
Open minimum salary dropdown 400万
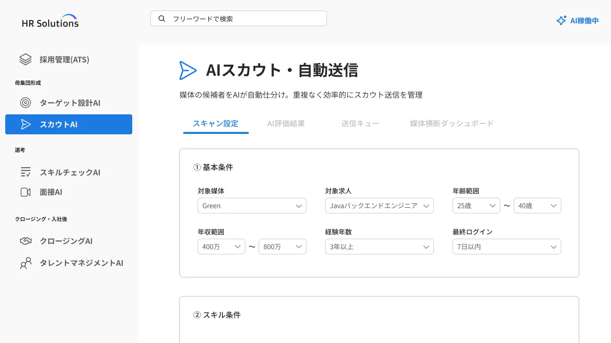(x=221, y=247)
